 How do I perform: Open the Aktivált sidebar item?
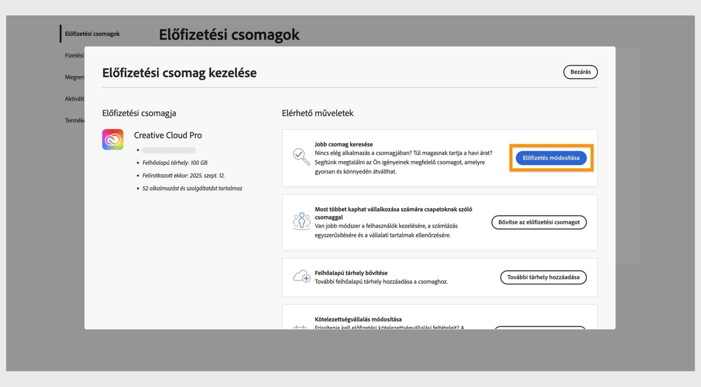click(74, 98)
